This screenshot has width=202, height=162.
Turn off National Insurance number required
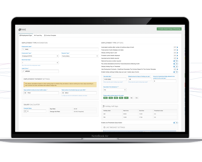click(x=176, y=61)
